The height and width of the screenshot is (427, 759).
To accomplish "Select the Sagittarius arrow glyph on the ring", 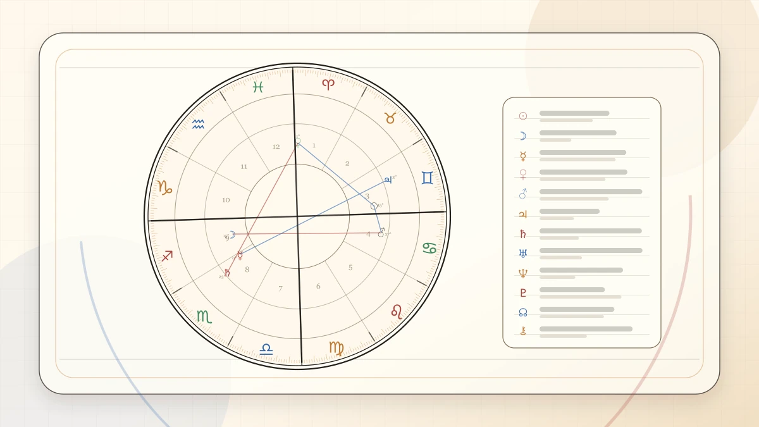I will (x=167, y=256).
